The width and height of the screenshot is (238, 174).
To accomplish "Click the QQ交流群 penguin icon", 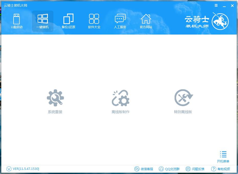I will coord(161,169).
